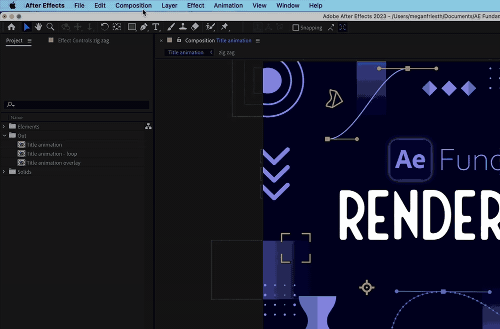Select the Horizontal Type tool
This screenshot has height=329, width=500.
156,27
